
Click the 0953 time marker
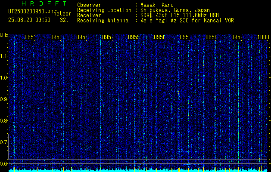[81, 37]
